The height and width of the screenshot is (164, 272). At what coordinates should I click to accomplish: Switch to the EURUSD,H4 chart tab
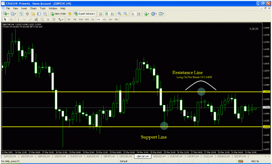coord(10,156)
